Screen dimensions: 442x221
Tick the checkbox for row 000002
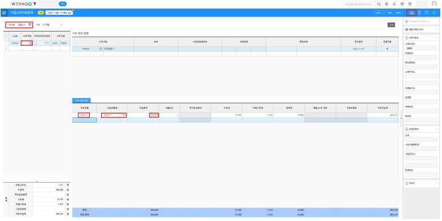pyautogui.click(x=6, y=43)
